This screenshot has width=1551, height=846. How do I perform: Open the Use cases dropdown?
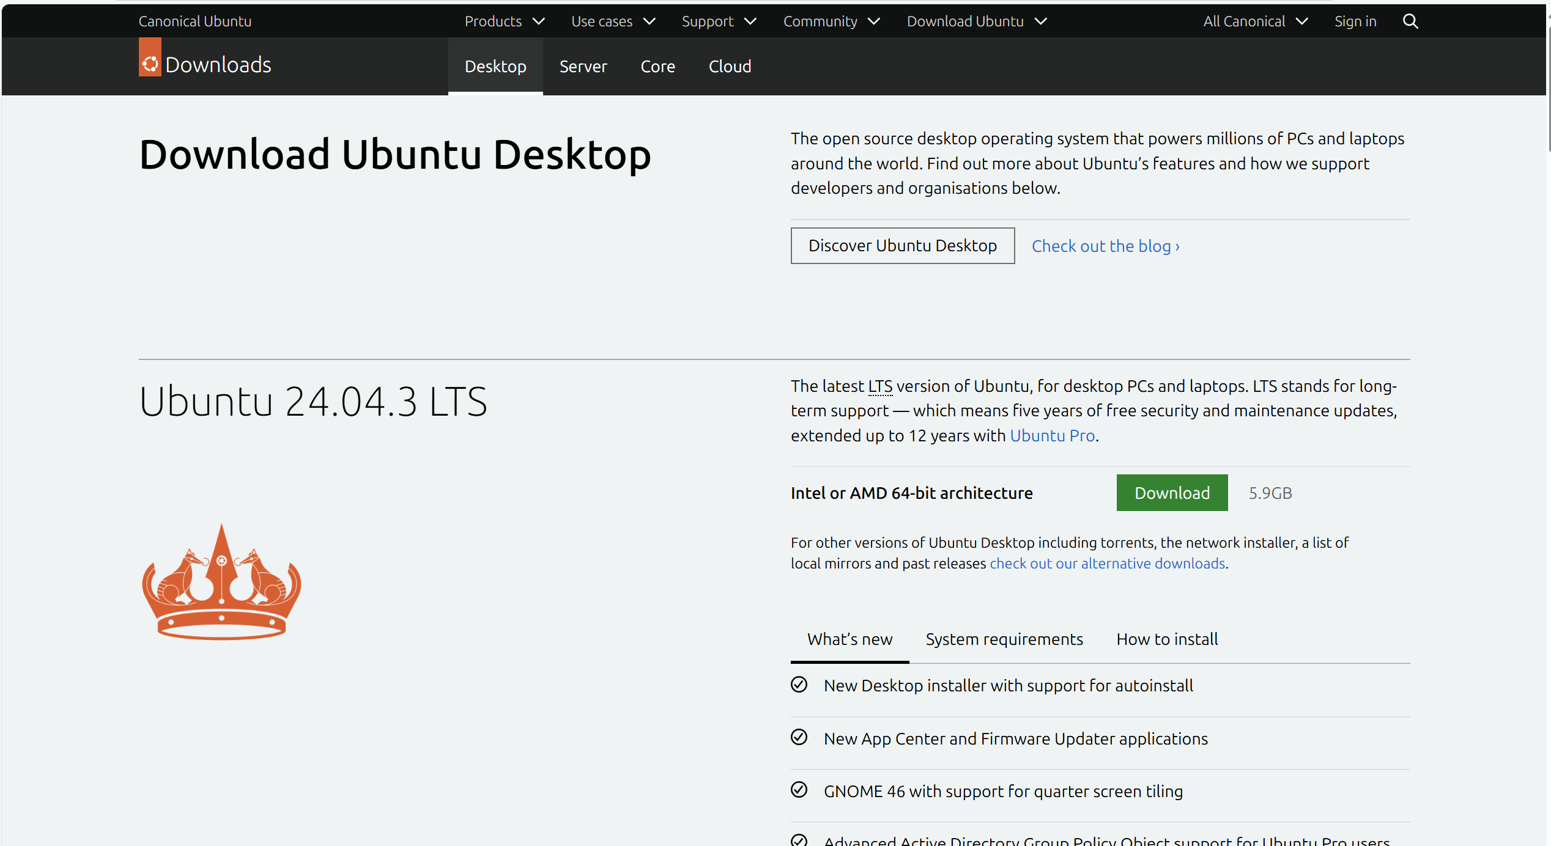point(613,21)
